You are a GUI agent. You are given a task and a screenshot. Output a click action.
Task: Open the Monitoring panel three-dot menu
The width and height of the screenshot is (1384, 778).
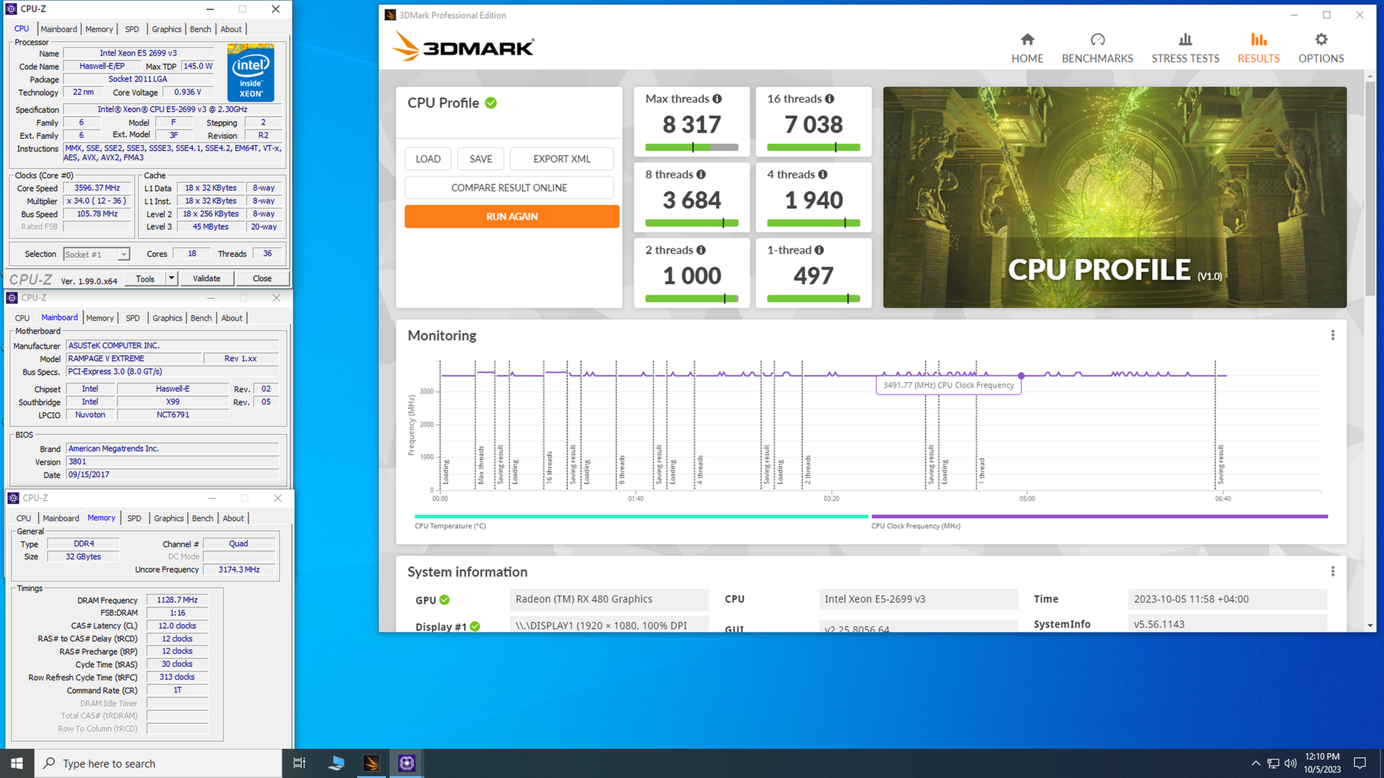click(1333, 335)
